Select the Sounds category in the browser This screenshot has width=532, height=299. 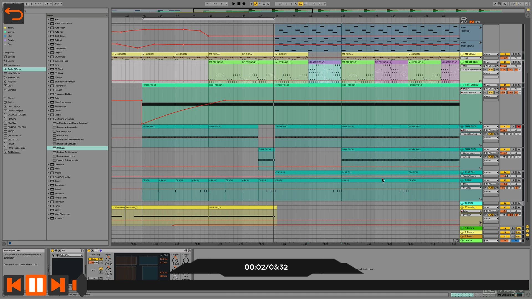coord(11,57)
